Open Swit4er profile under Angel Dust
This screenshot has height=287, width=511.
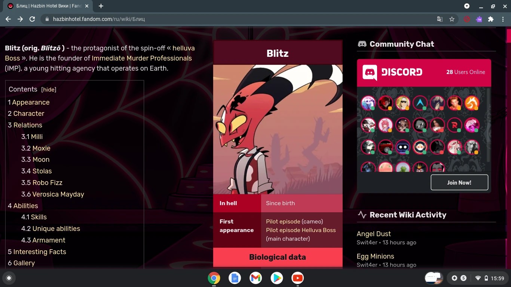367,243
